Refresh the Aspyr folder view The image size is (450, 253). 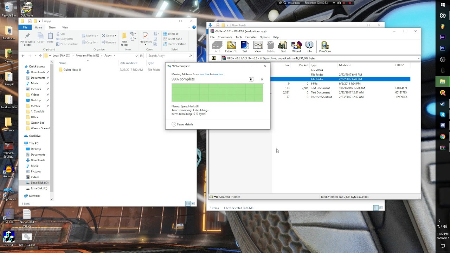[141, 56]
